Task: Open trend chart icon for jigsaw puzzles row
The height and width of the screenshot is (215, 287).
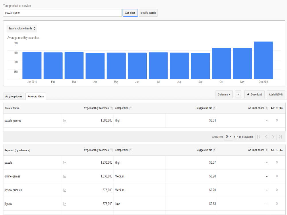Action: (x=65, y=190)
